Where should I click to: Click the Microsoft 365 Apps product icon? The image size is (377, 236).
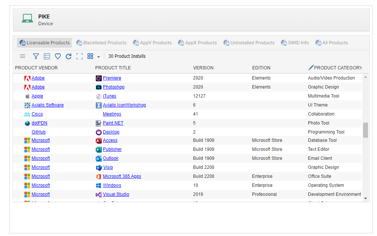point(99,177)
